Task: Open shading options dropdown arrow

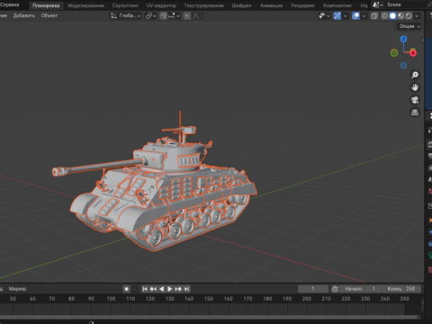Action: 417,16
